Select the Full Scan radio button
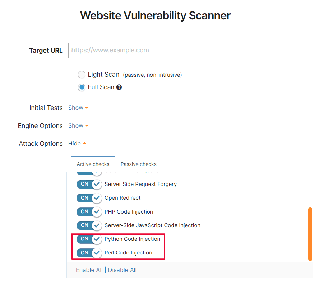This screenshot has height=291, width=329. [82, 87]
